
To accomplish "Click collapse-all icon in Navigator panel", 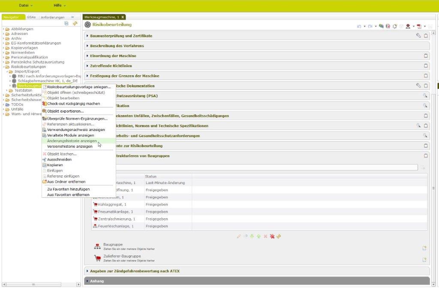I will point(66,24).
